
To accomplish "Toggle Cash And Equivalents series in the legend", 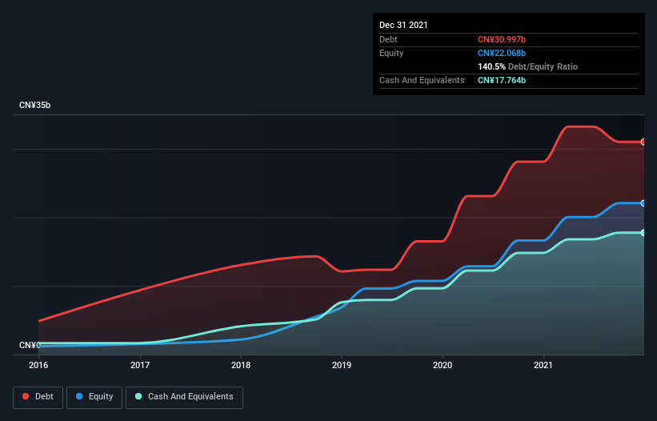I will point(184,397).
